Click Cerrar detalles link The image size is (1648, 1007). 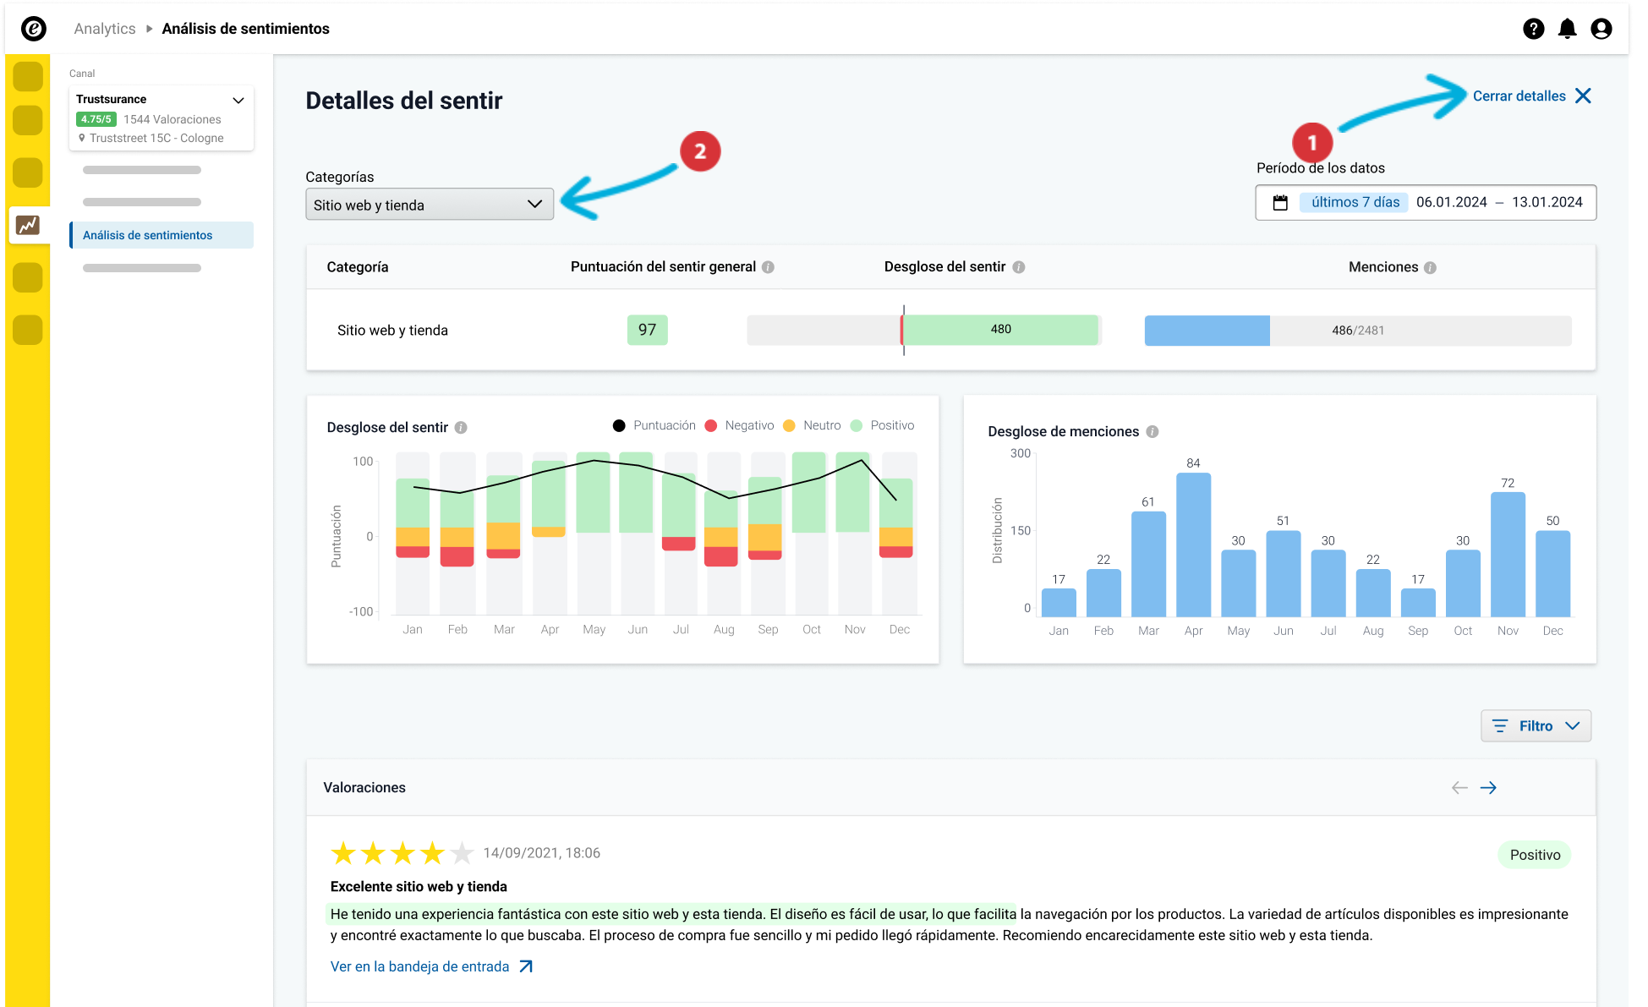(x=1519, y=96)
